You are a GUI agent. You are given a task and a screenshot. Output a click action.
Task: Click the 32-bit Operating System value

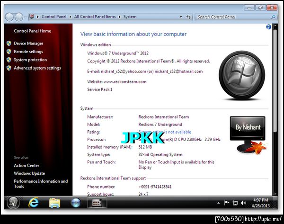160,154
